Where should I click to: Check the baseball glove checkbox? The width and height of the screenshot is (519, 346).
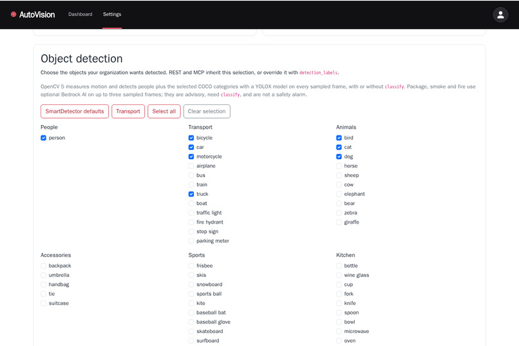coord(191,322)
